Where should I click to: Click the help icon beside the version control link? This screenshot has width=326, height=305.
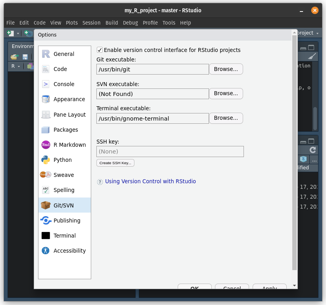click(x=100, y=181)
